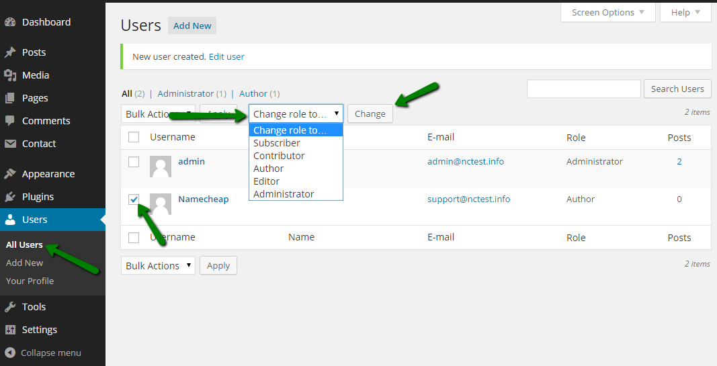Uncheck the Namecheap user checkbox
This screenshot has height=366, width=717.
pyautogui.click(x=134, y=199)
